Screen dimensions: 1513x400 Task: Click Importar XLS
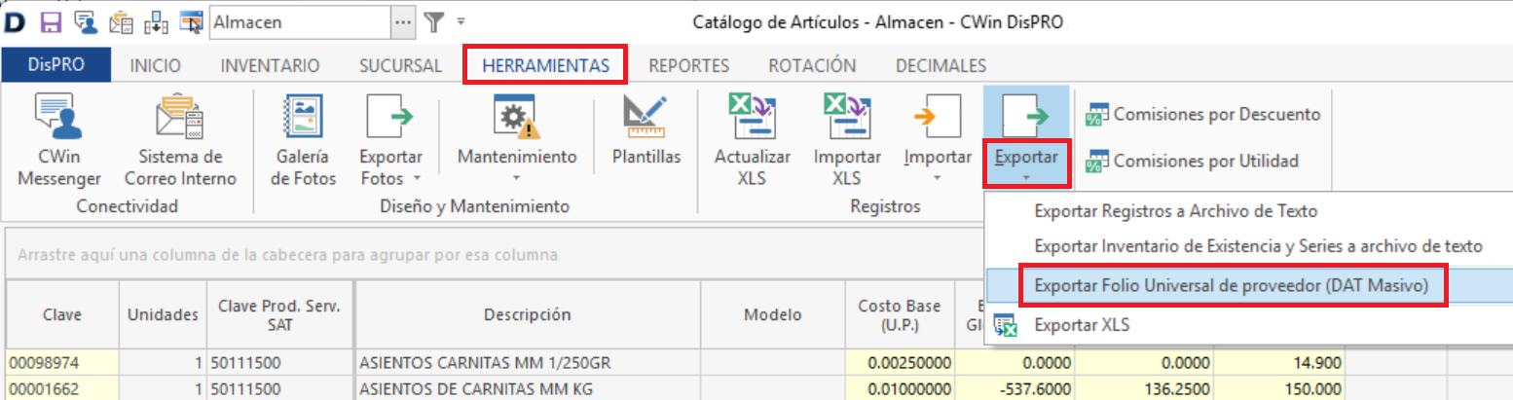click(847, 139)
